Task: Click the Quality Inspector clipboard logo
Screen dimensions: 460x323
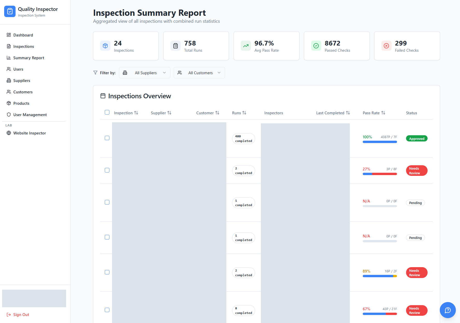Action: 10,11
